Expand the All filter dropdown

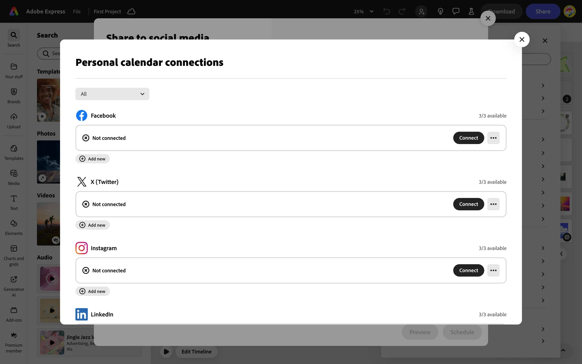coord(112,94)
